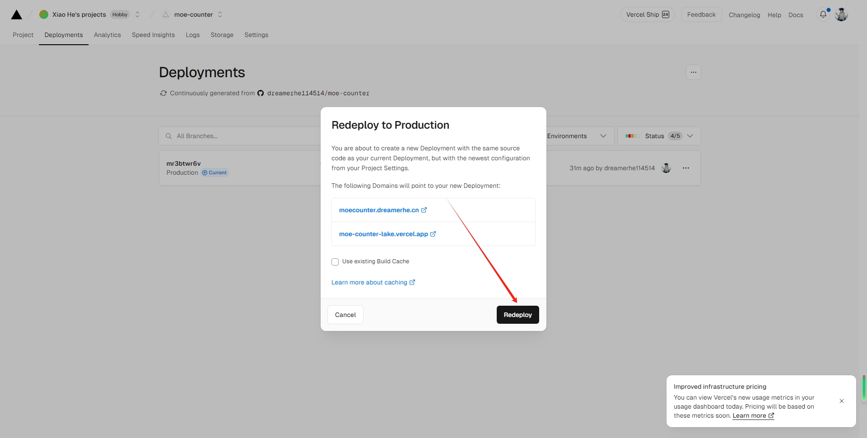Confirm with the Redeploy button
Screen dimensions: 867x438
click(x=517, y=315)
